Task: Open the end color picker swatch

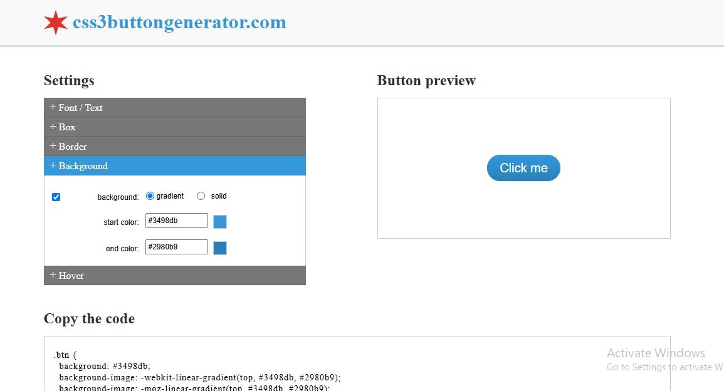Action: coord(219,247)
